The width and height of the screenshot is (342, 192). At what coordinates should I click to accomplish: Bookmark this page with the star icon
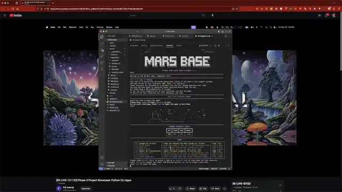(x=237, y=9)
